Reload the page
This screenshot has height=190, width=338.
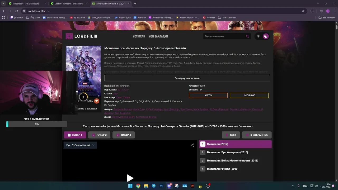[x=16, y=11]
